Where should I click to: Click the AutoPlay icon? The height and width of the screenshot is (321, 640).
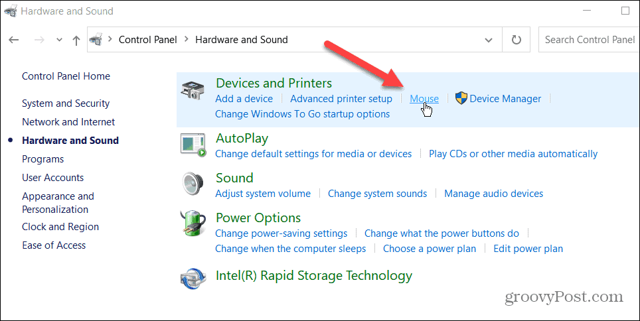pos(193,145)
